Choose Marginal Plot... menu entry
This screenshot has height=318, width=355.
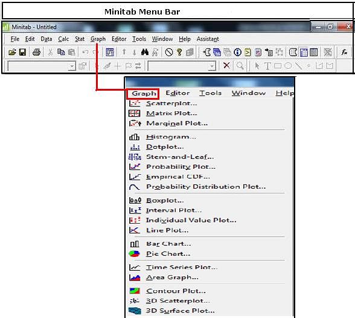point(176,123)
